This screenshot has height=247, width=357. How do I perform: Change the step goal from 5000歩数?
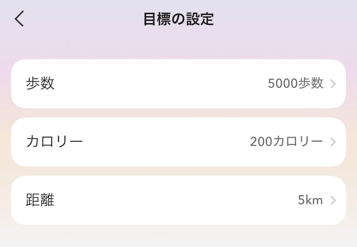click(295, 83)
